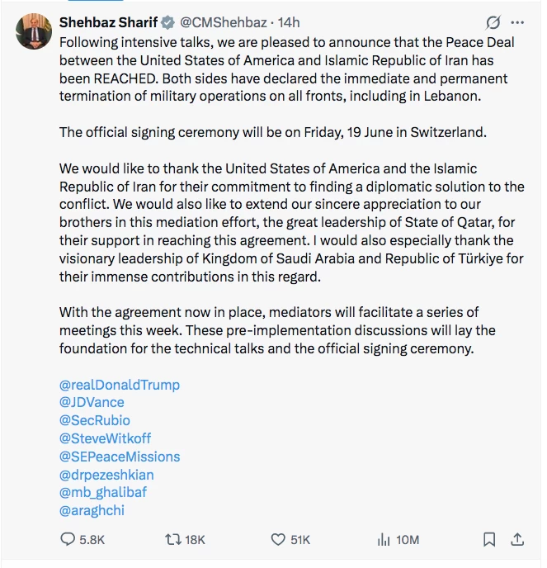This screenshot has height=568, width=547.
Task: Click the 14h timestamp
Action: (x=289, y=22)
